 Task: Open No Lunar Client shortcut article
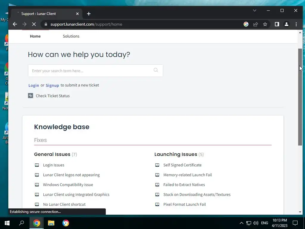coord(64,205)
